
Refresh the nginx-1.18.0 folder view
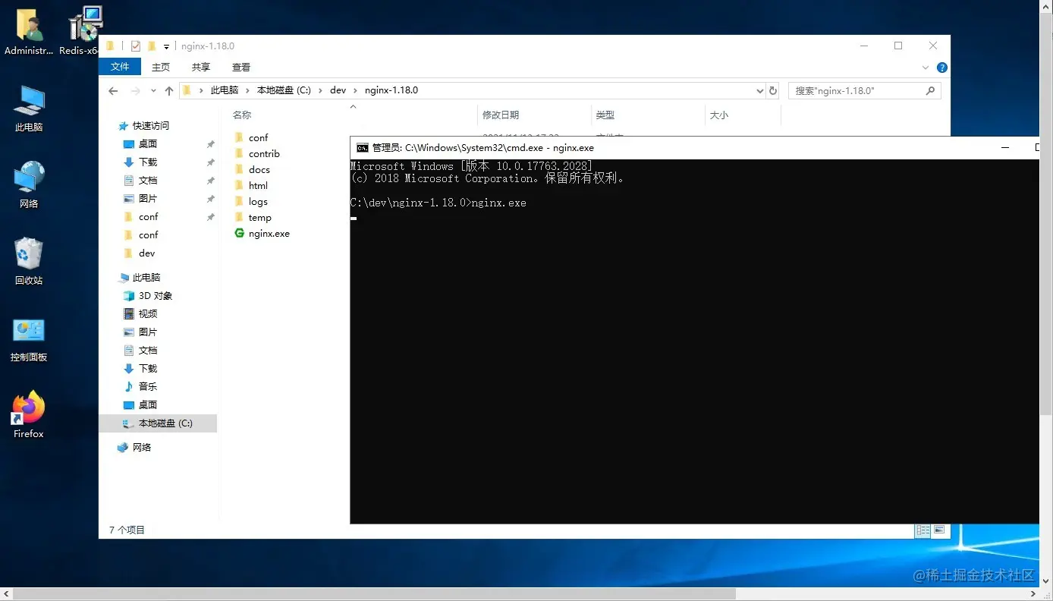click(773, 90)
